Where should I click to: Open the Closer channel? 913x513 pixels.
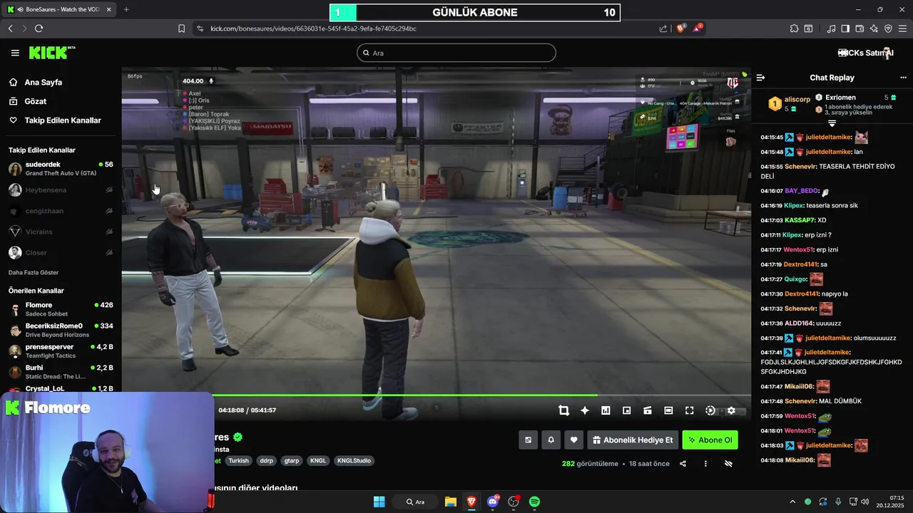[x=61, y=253]
